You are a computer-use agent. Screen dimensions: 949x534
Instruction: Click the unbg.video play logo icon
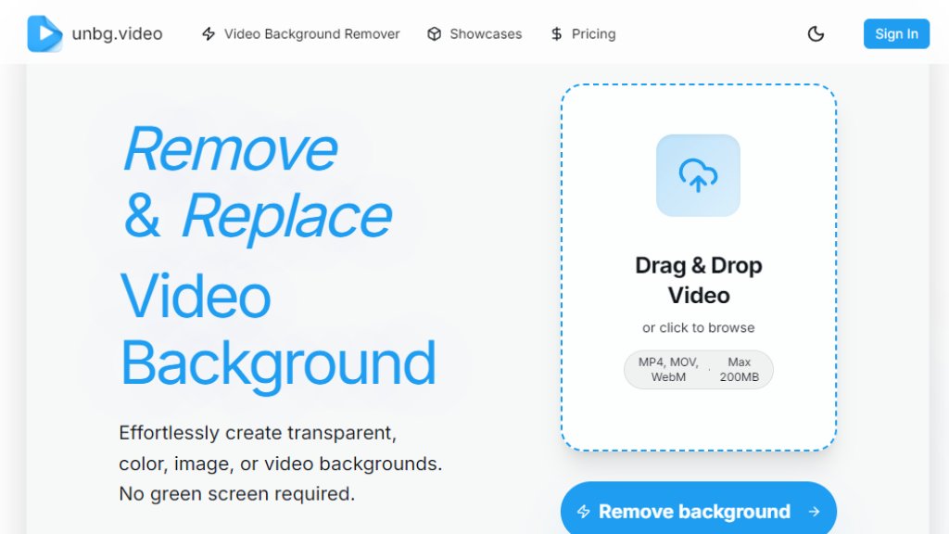point(44,33)
